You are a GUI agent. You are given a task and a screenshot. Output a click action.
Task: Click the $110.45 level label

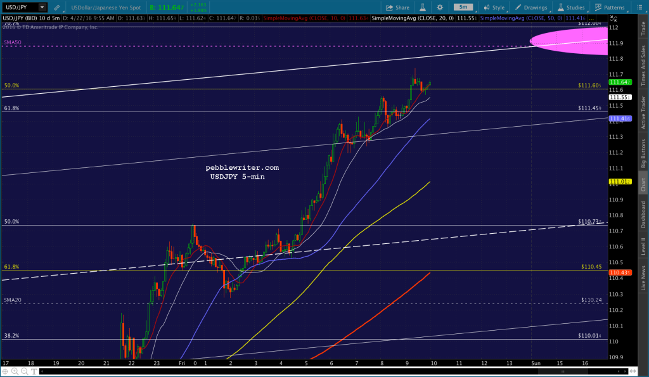click(x=591, y=267)
